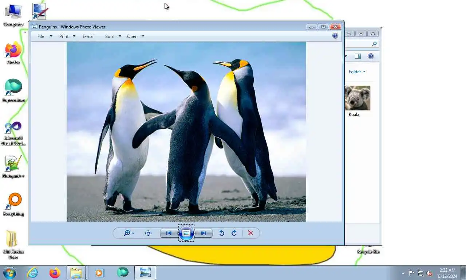Show hidden tray icons arrow

click(x=403, y=273)
